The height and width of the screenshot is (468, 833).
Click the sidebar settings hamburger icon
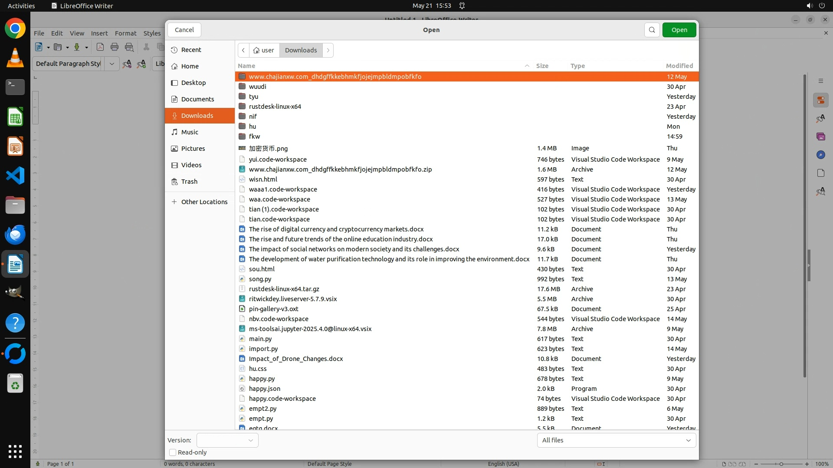[x=820, y=81]
